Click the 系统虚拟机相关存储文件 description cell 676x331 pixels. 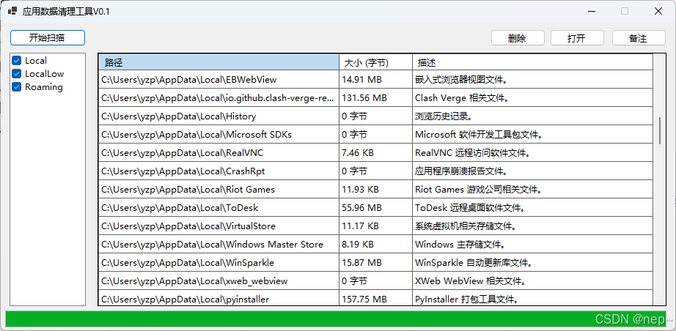click(532, 226)
